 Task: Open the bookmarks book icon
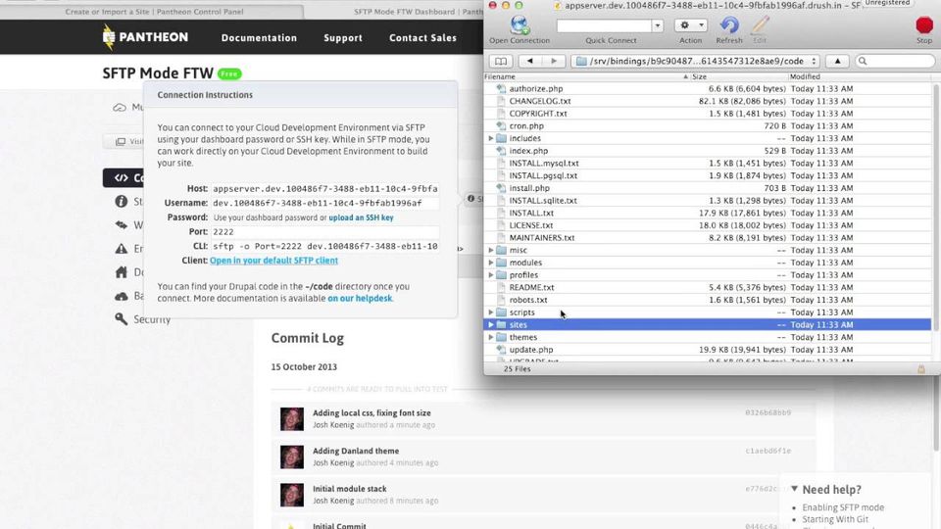point(501,61)
